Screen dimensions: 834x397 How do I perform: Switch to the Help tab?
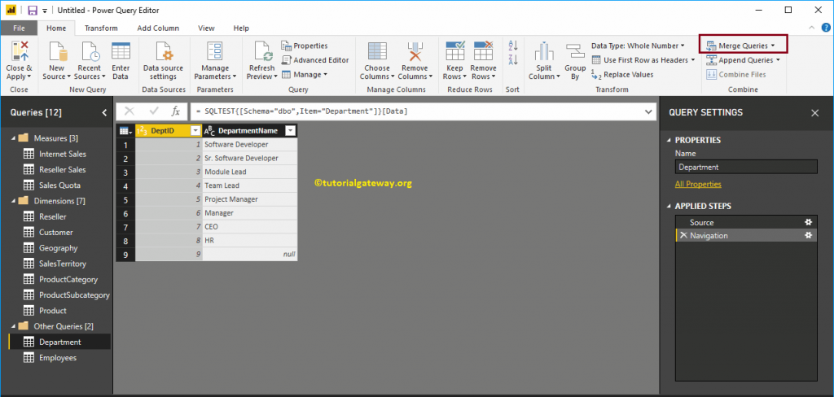click(x=241, y=28)
